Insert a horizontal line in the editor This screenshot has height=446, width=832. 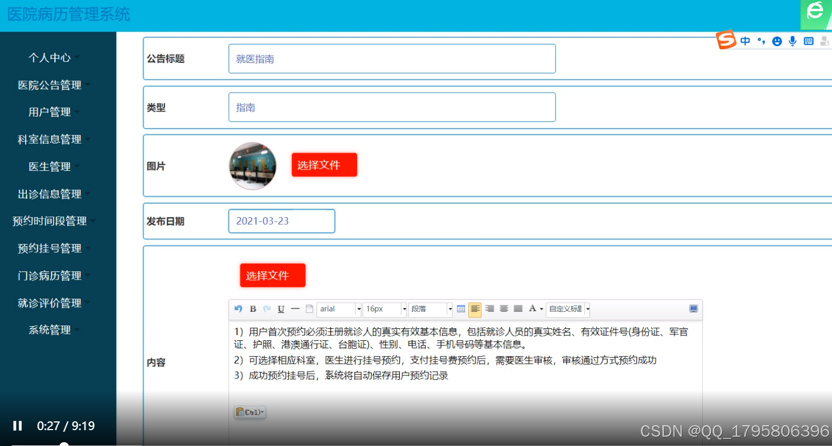point(295,309)
